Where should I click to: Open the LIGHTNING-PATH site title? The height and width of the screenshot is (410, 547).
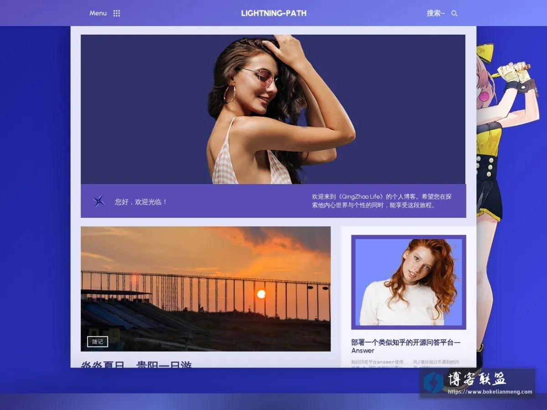273,13
